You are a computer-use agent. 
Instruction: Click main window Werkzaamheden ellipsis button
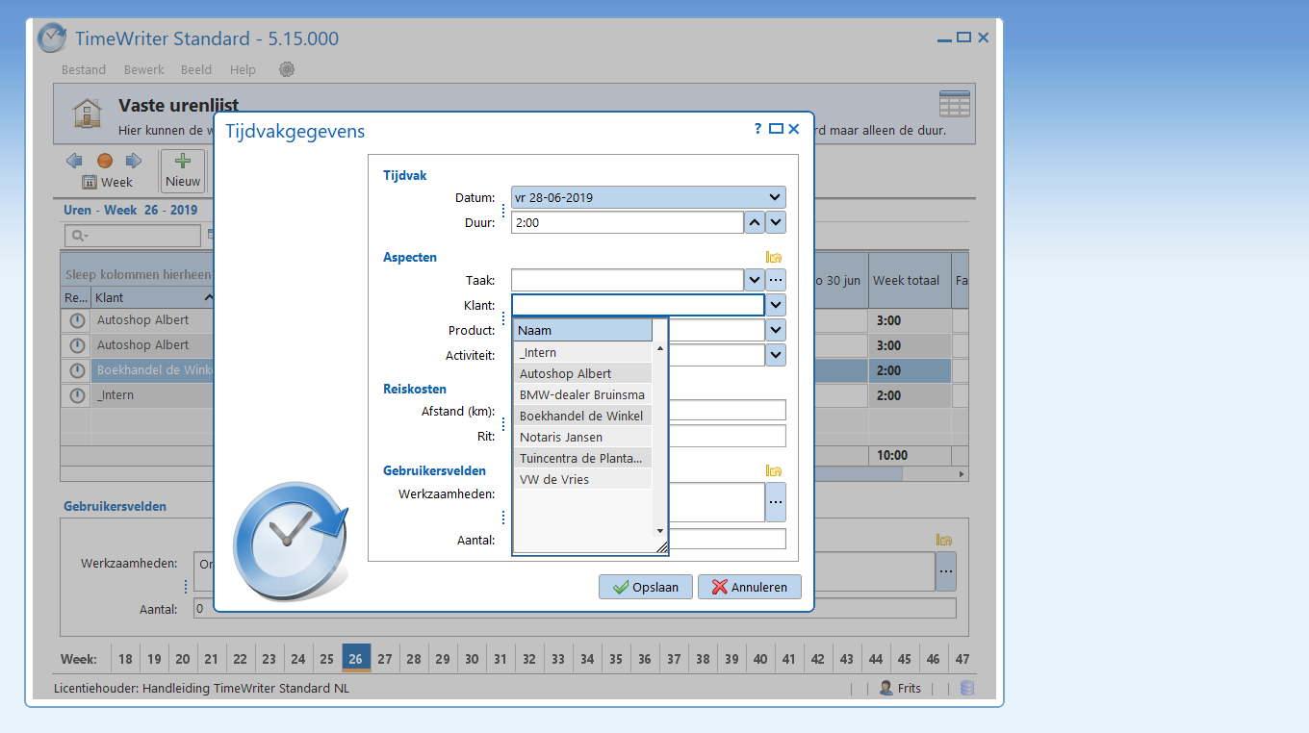click(946, 571)
